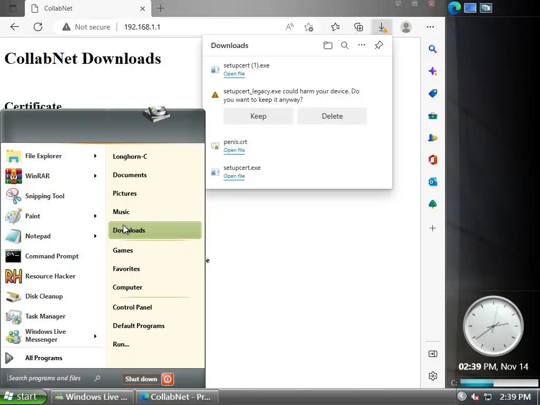Expand the WinRAR submenu arrow

click(x=95, y=176)
